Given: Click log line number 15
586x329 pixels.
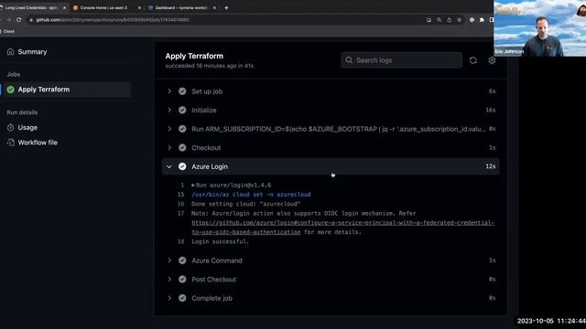Looking at the screenshot, I should [181, 195].
